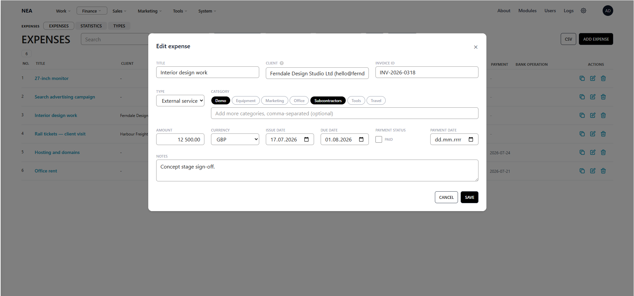634x296 pixels.
Task: Duplicate the Search advertising campaign expense
Action: tap(582, 97)
